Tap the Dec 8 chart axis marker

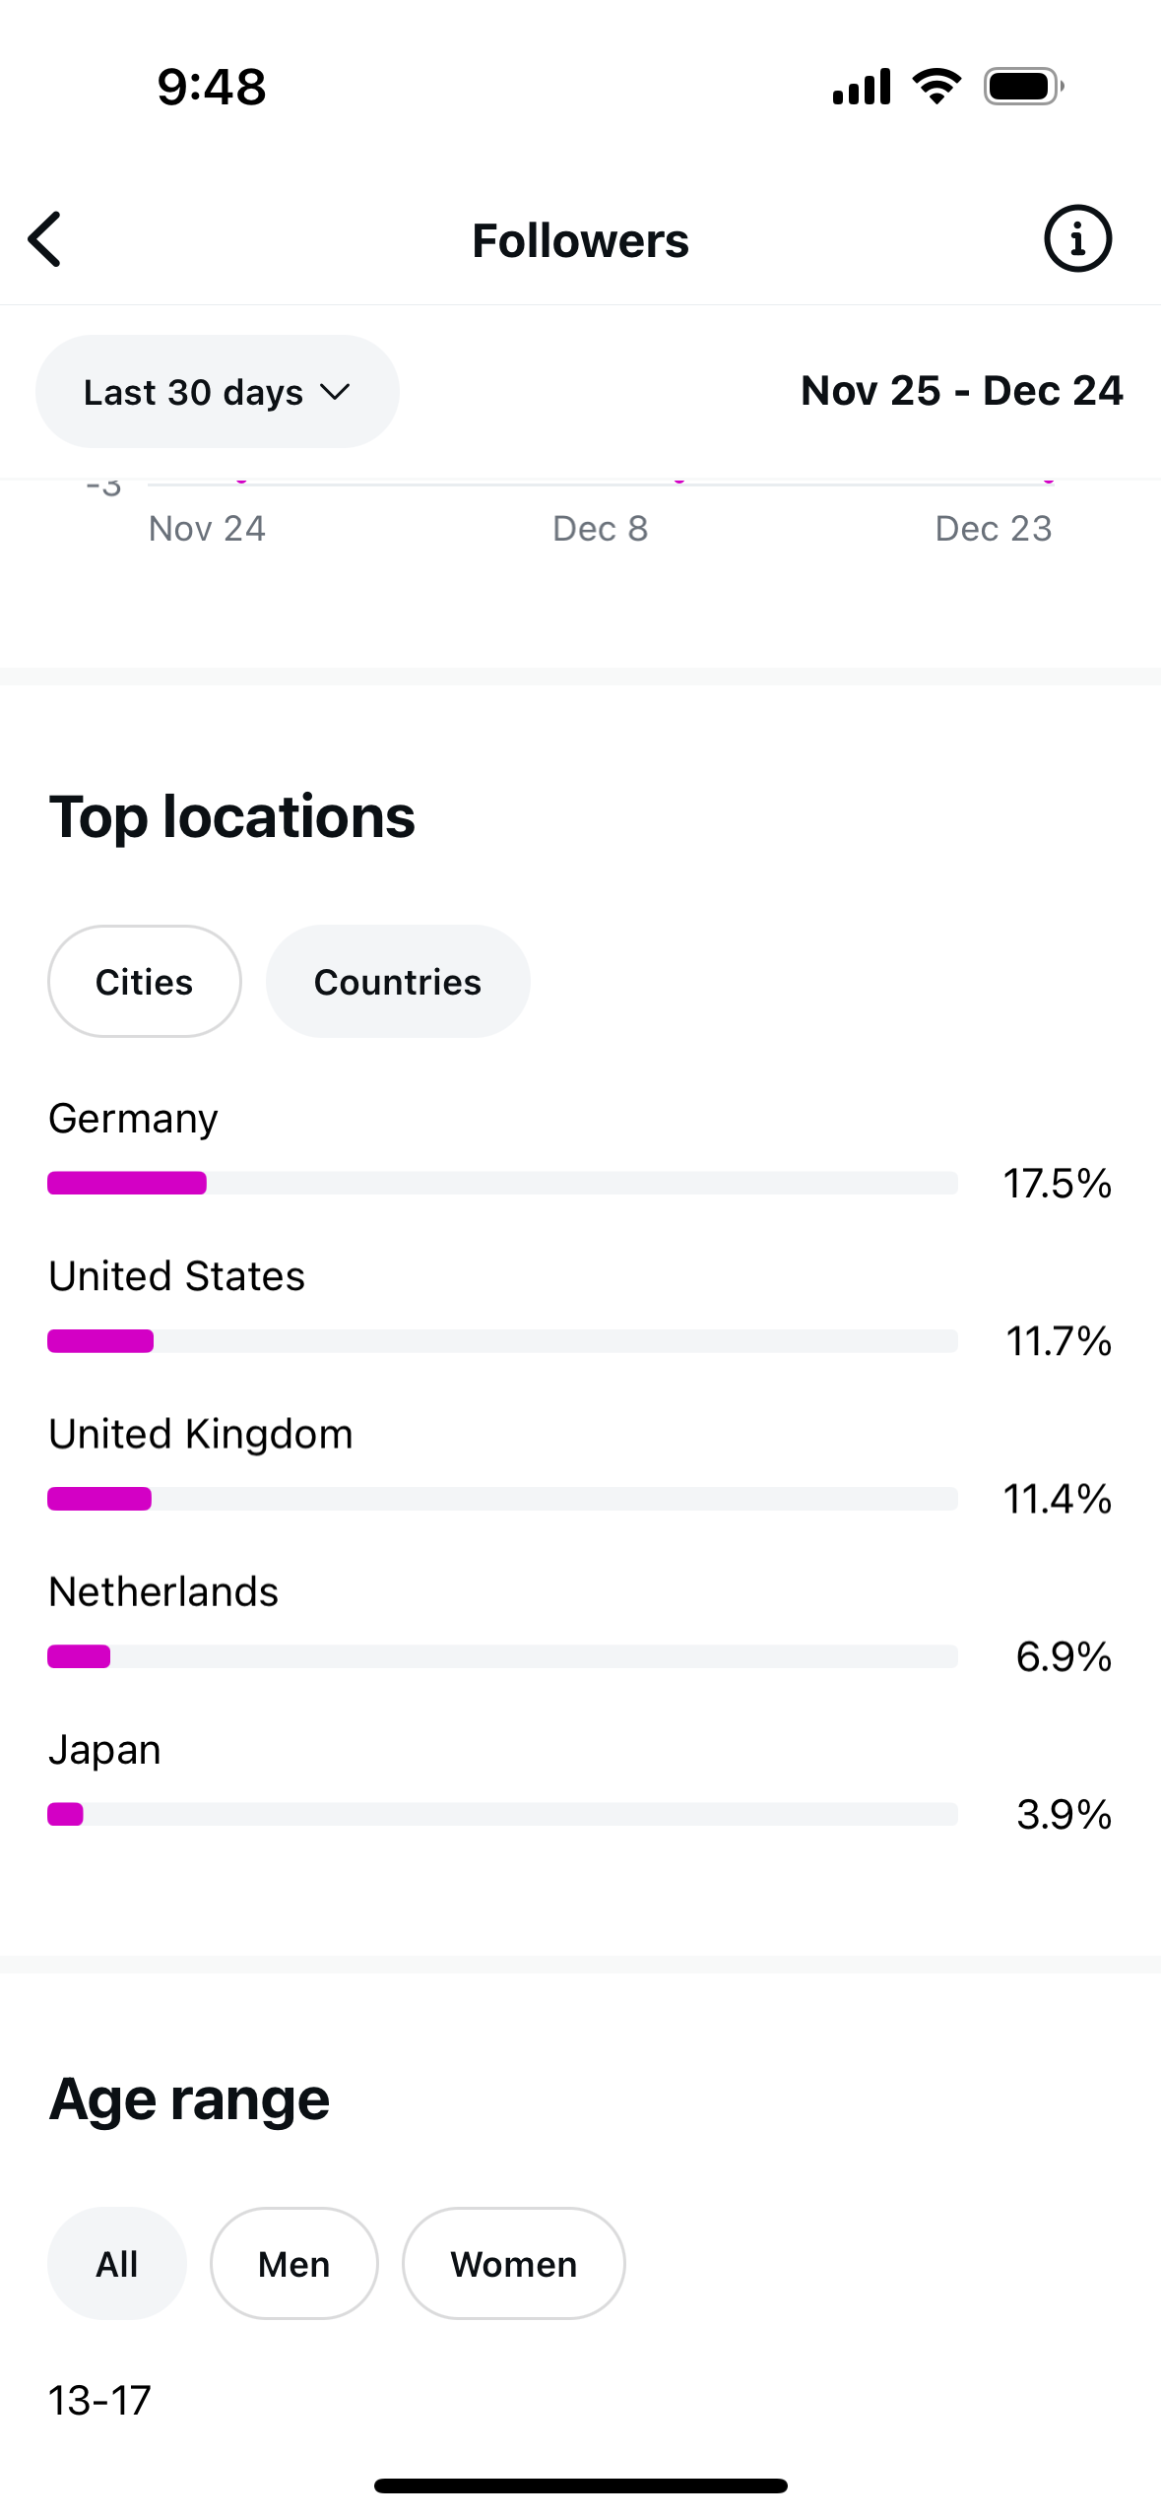[x=601, y=530]
